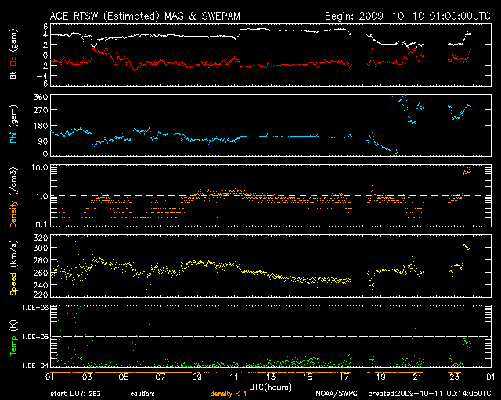Click the '1.0E+06' tick label on Temp axis
501x400 pixels.
[35, 308]
